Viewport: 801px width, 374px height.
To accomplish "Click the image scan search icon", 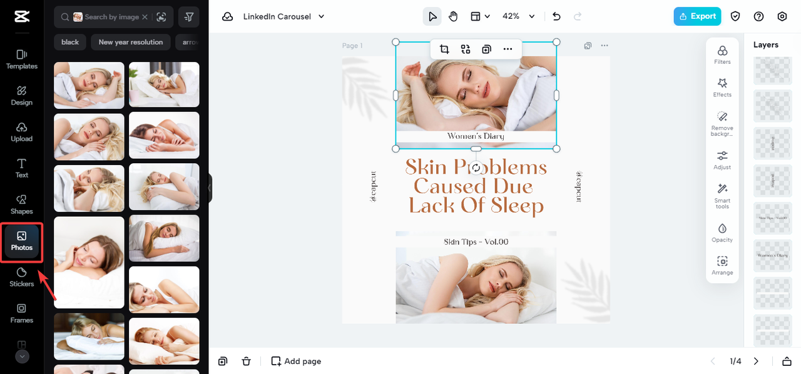I will point(161,17).
